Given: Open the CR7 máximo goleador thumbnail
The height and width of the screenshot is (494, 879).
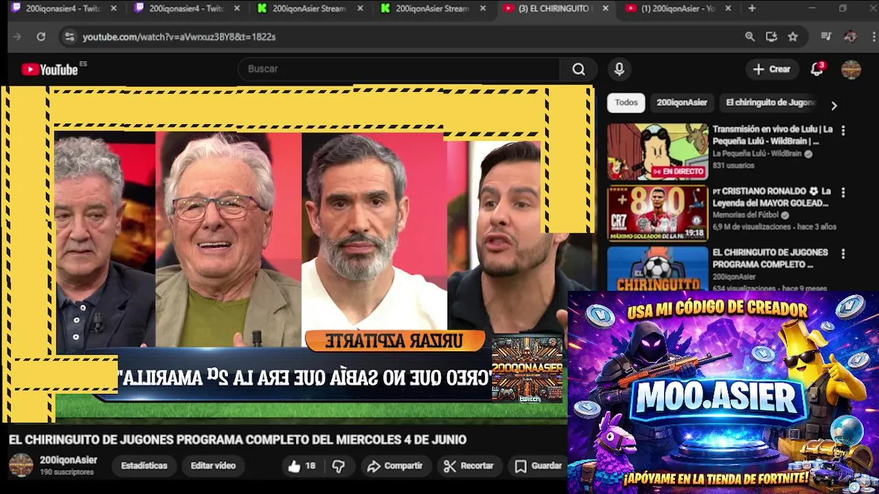Looking at the screenshot, I should click(x=657, y=213).
